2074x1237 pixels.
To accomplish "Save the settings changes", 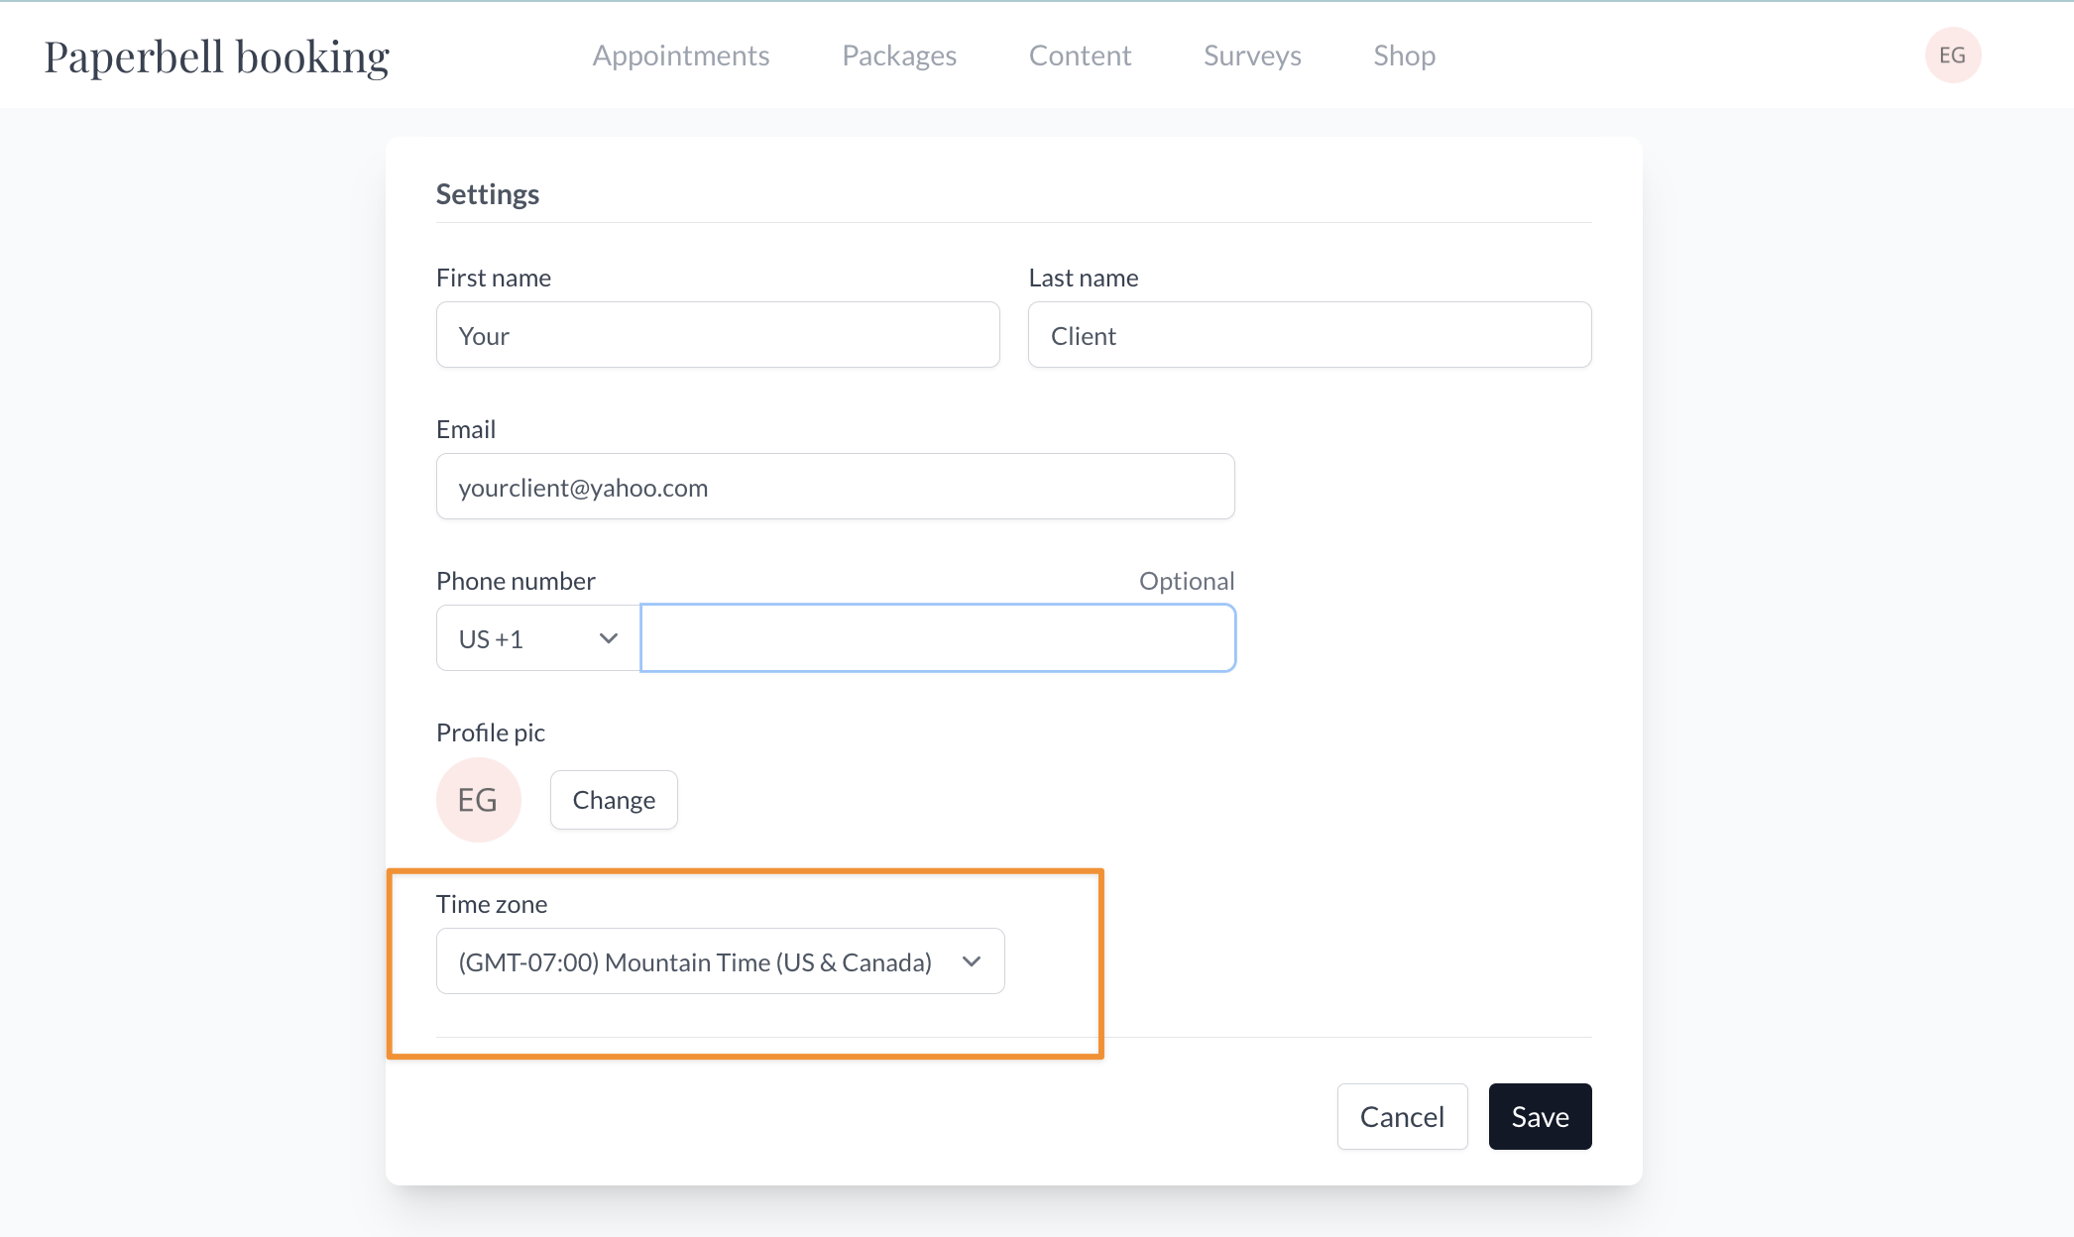I will tap(1540, 1117).
